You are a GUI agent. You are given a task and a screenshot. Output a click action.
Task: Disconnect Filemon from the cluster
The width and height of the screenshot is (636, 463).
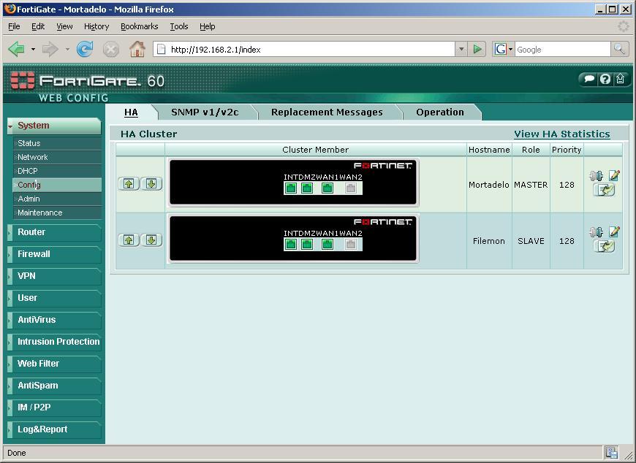[x=597, y=232]
